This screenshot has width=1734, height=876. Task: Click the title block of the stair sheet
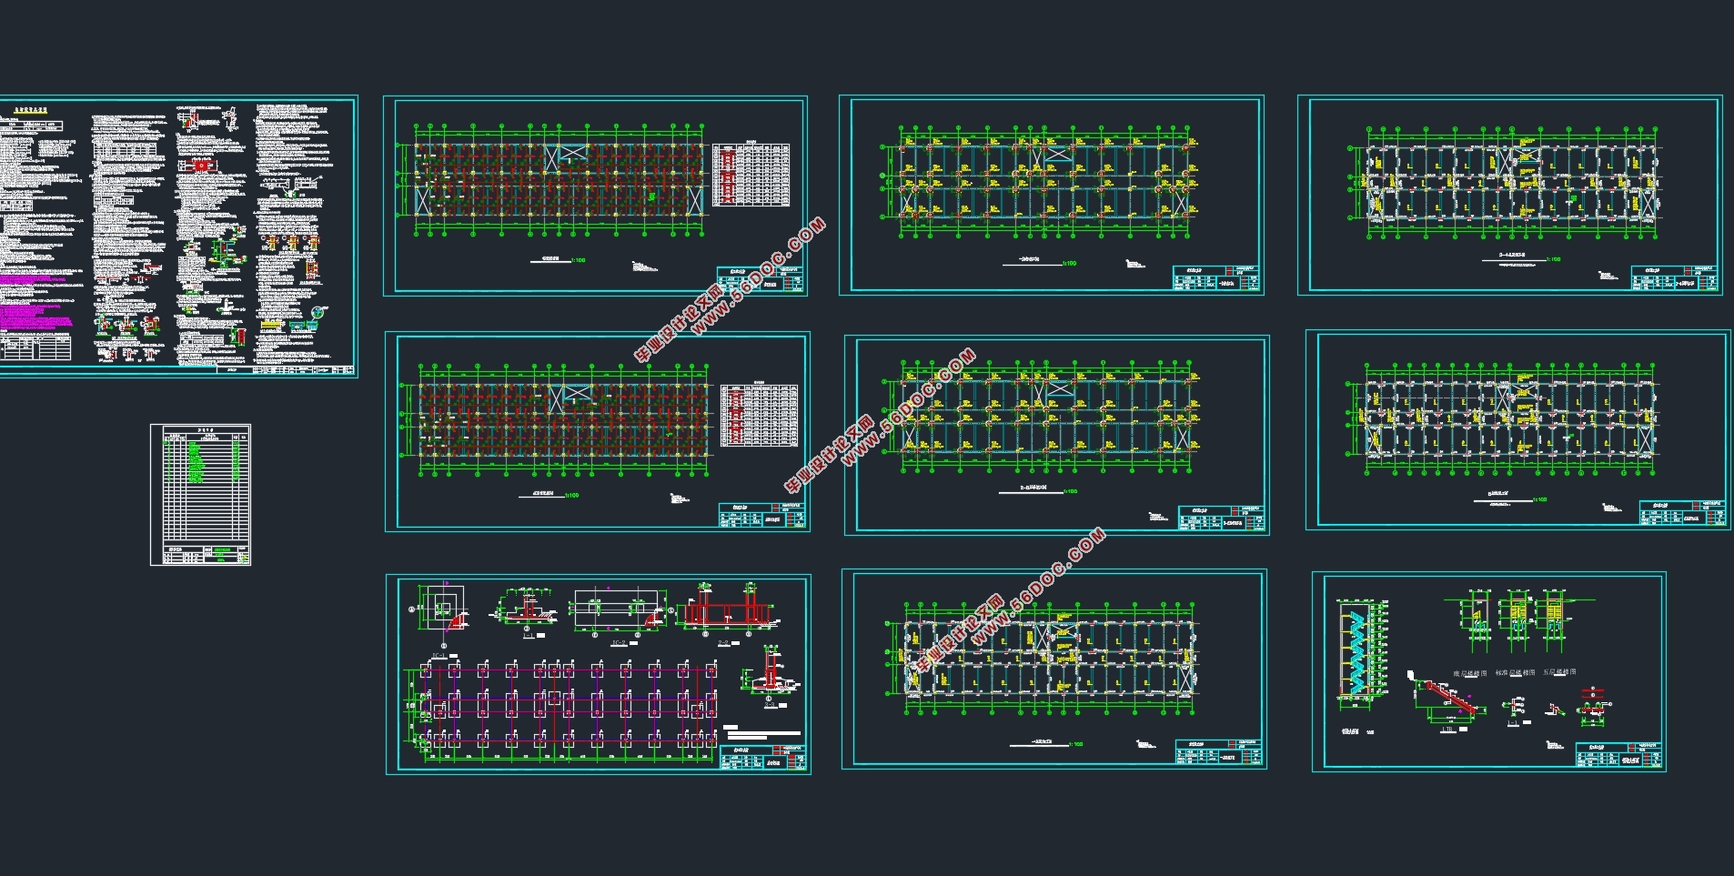coord(1619,755)
